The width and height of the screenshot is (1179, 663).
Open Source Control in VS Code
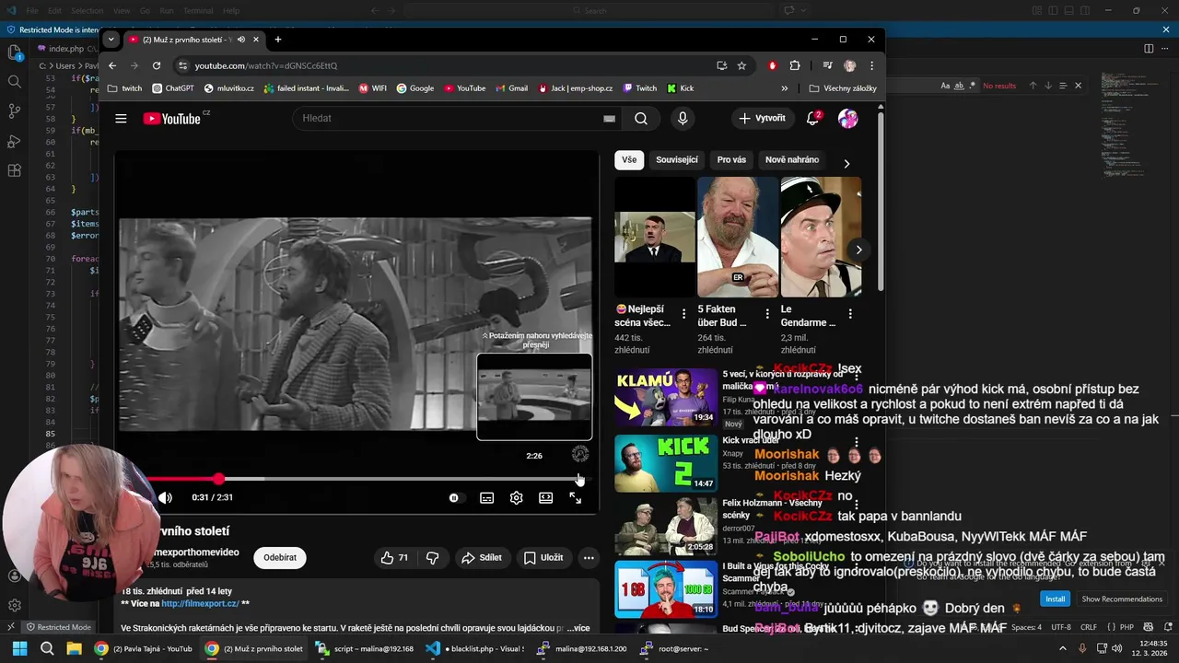[x=14, y=111]
